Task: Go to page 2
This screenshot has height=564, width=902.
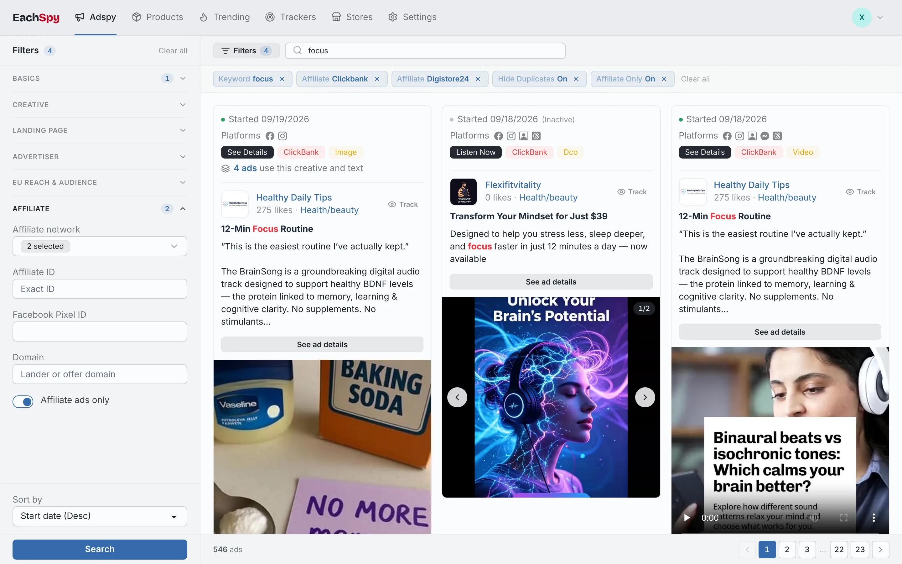Action: click(x=787, y=550)
